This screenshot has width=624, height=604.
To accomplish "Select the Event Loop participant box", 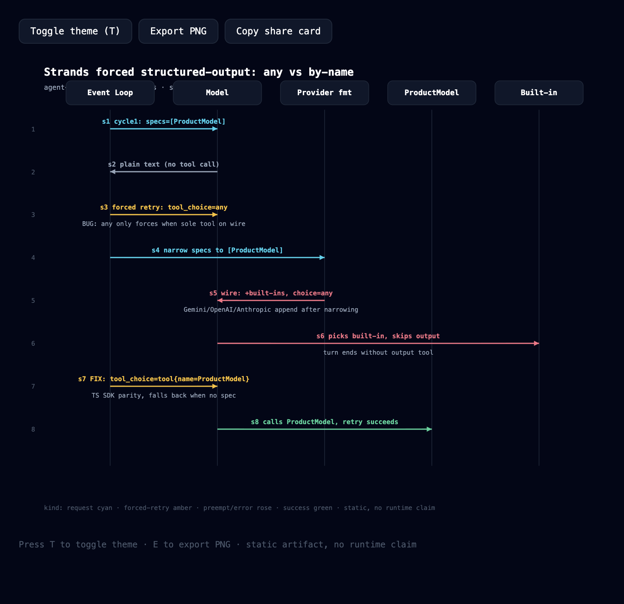I will (110, 93).
